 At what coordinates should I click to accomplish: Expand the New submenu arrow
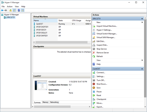coord(142,22)
